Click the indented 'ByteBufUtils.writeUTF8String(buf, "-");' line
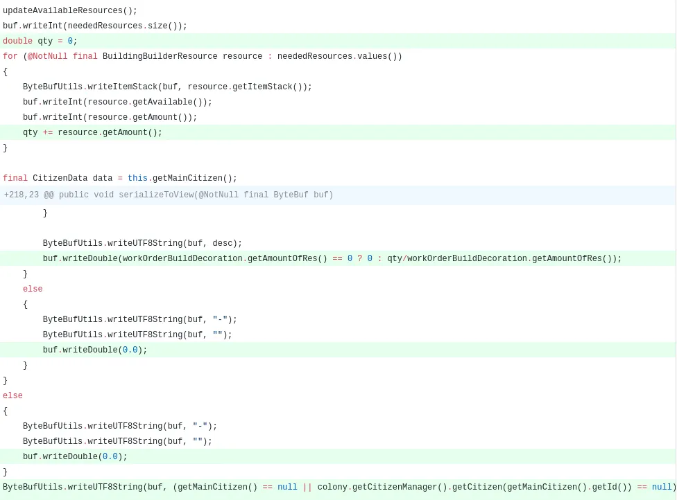 (140, 319)
